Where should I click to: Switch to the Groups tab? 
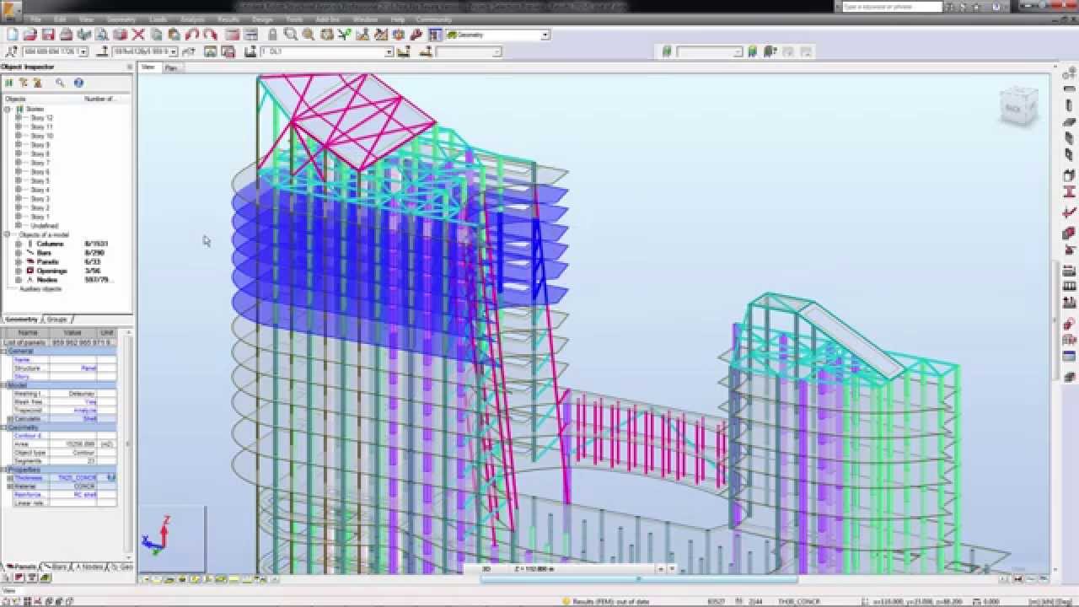click(57, 320)
